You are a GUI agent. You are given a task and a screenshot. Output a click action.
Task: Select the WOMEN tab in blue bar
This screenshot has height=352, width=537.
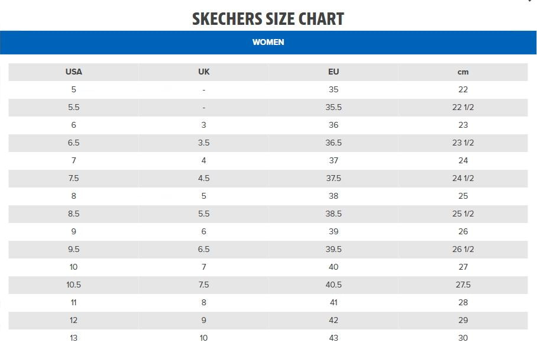click(268, 42)
